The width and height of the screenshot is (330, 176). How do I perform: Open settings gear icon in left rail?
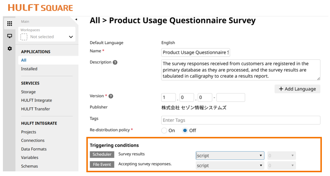click(10, 48)
